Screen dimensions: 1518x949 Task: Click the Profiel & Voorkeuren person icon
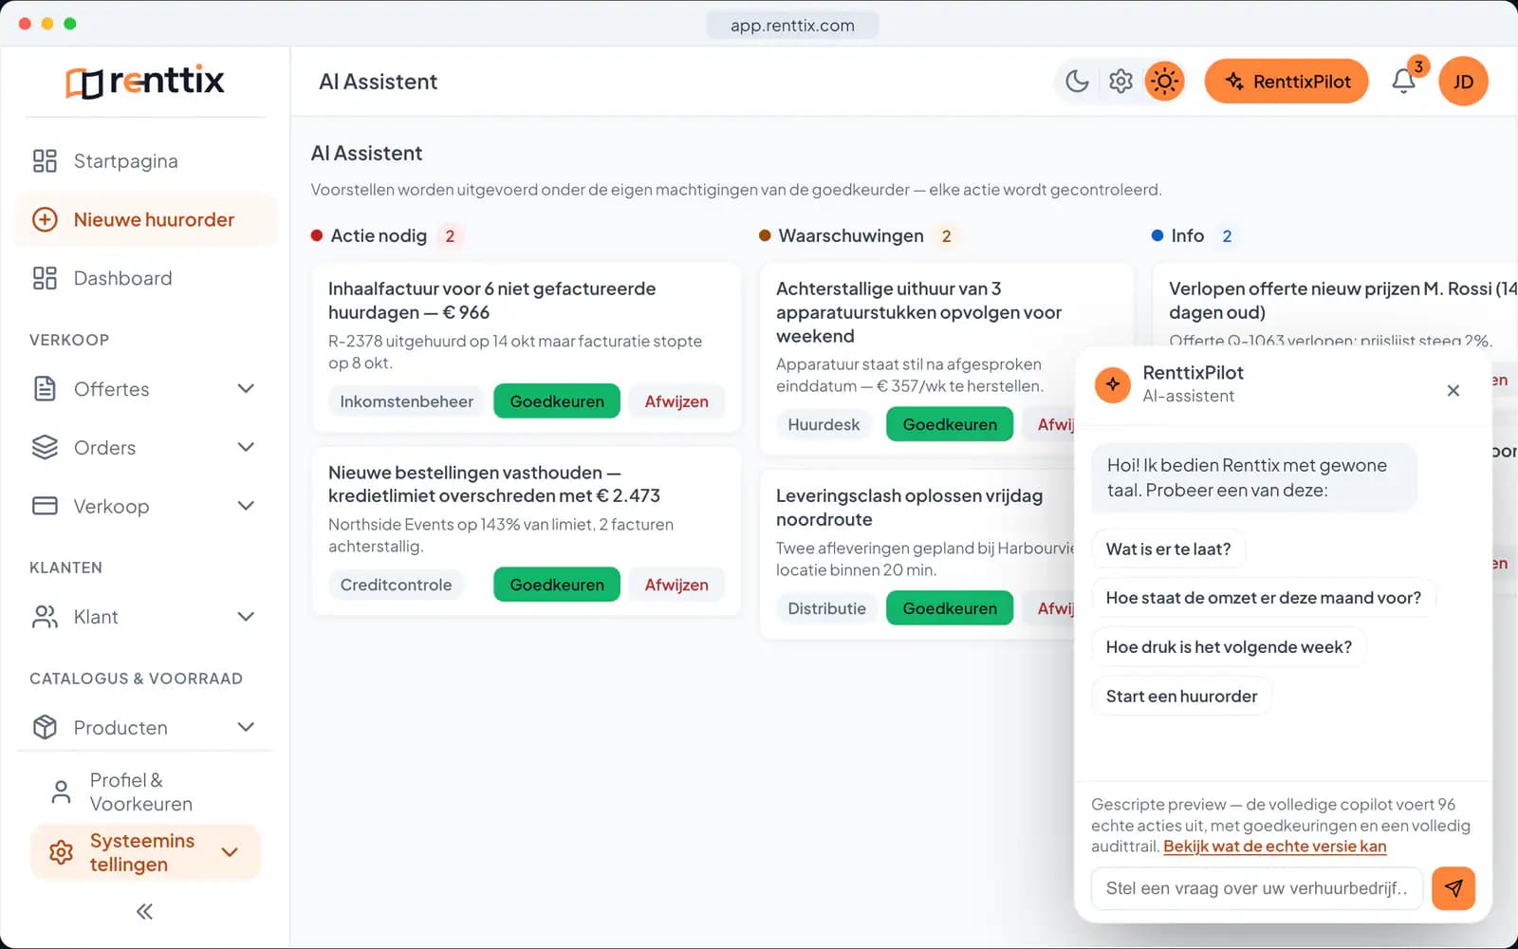click(x=61, y=792)
